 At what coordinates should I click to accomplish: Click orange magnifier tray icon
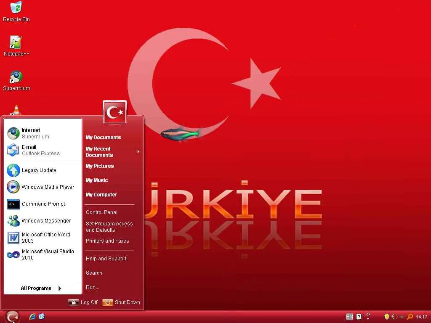pos(410,317)
